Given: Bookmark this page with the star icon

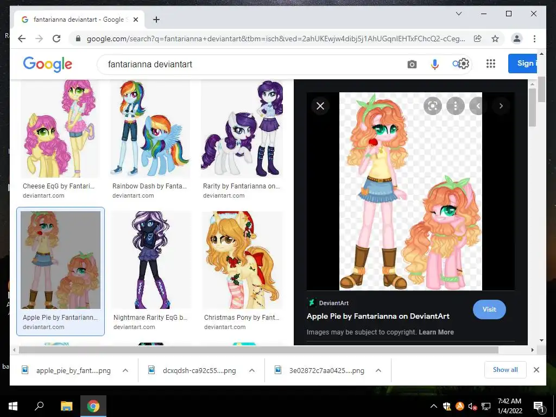Looking at the screenshot, I should pyautogui.click(x=495, y=39).
